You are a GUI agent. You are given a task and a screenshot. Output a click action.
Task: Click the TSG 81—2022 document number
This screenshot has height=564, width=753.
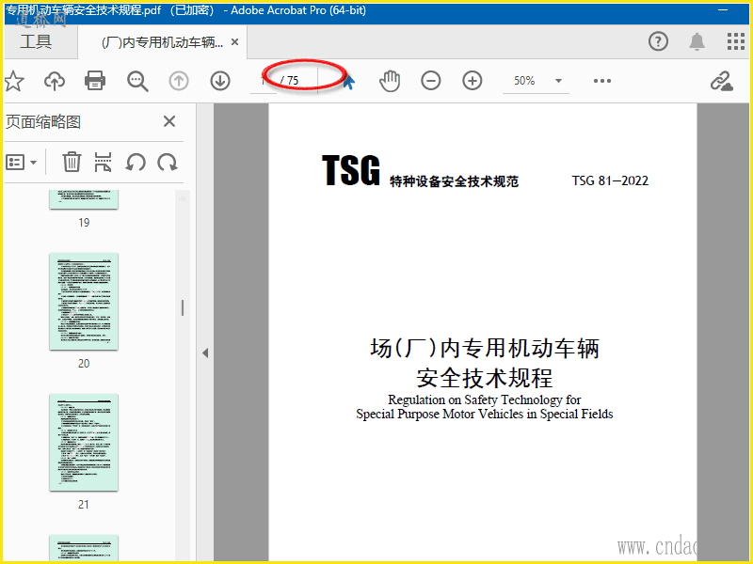pyautogui.click(x=610, y=180)
